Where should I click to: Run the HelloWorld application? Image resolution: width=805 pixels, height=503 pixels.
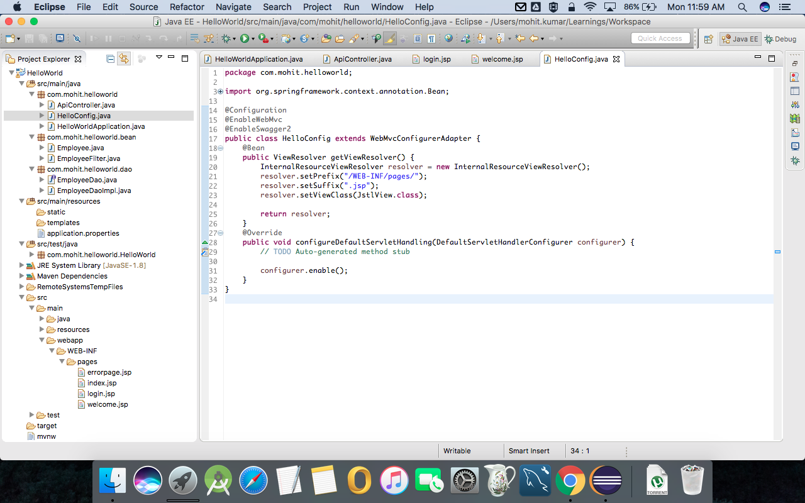point(245,38)
